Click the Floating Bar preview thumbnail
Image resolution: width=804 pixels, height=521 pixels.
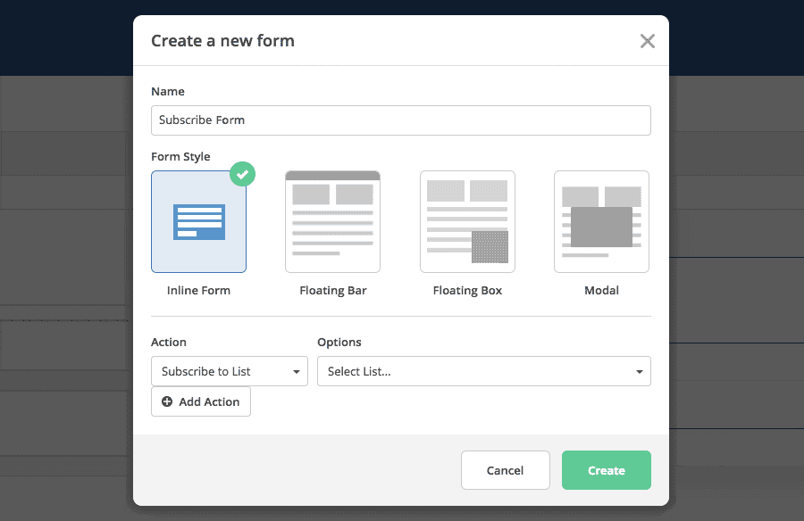click(332, 220)
